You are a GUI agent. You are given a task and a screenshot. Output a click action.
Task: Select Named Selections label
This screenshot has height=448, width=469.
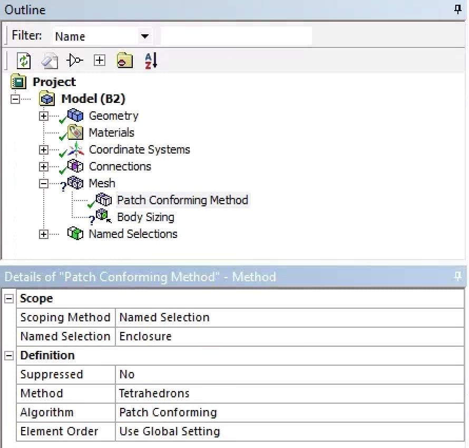click(x=133, y=234)
